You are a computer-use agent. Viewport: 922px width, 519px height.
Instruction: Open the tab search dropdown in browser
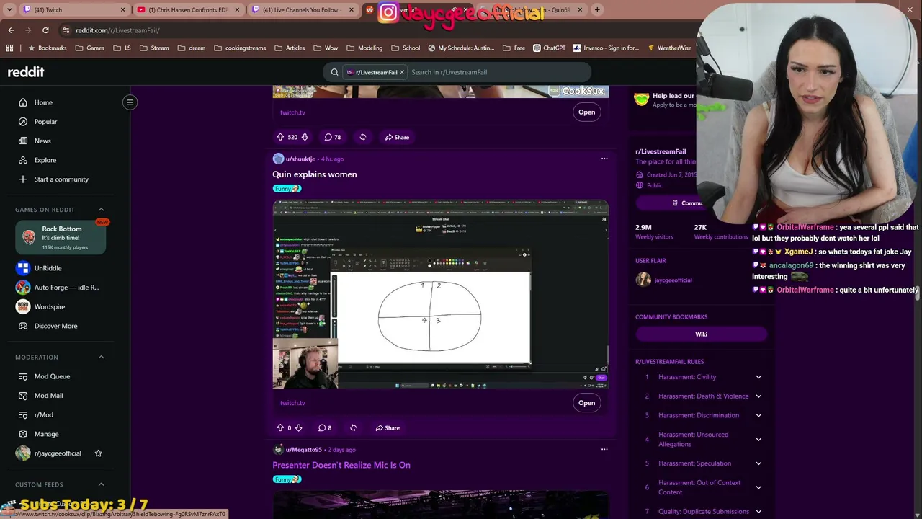pyautogui.click(x=9, y=10)
